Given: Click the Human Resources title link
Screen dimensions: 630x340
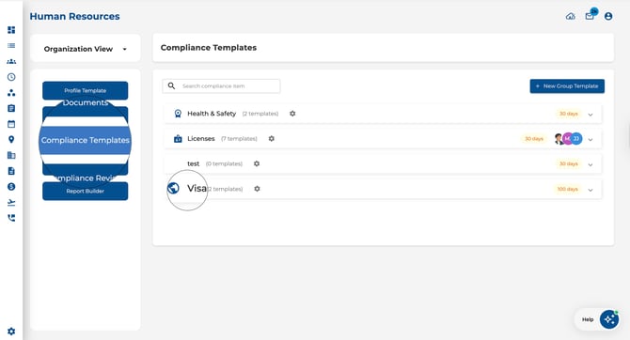Looking at the screenshot, I should 74,17.
